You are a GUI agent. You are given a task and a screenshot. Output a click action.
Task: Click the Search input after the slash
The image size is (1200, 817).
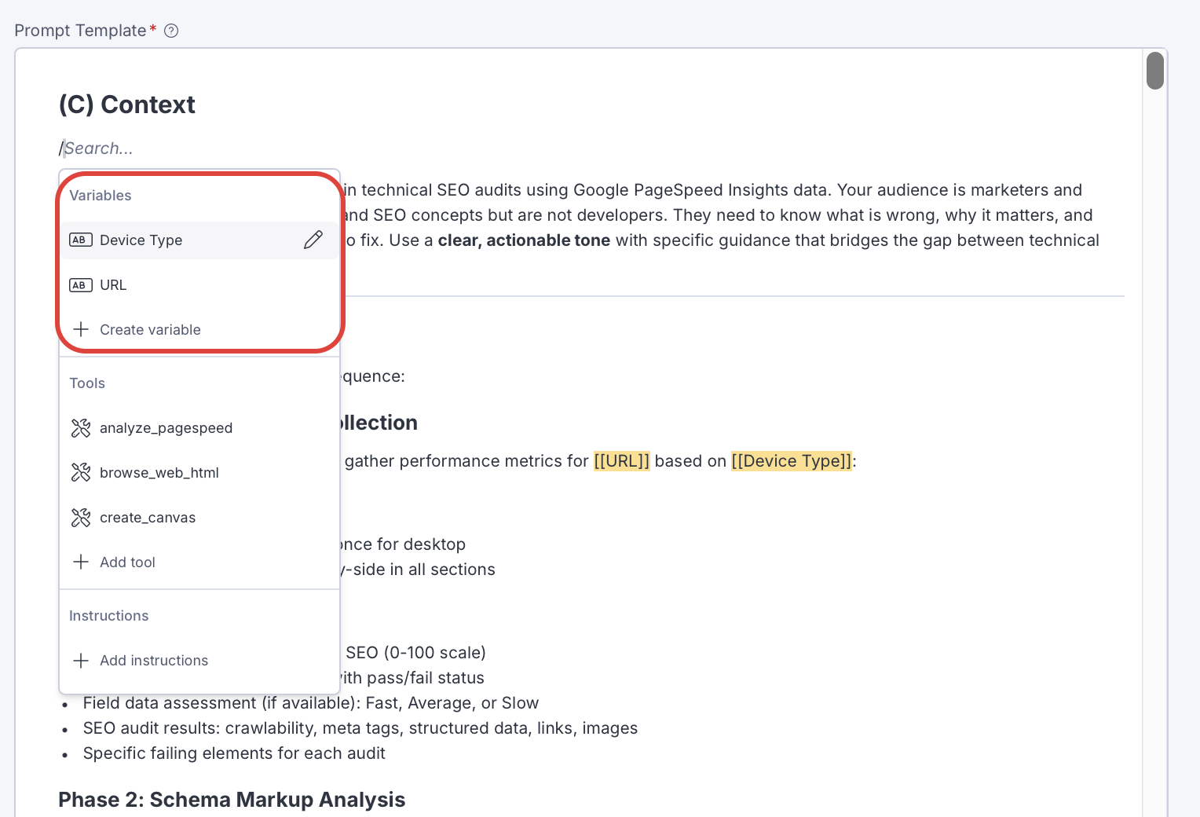pyautogui.click(x=99, y=148)
